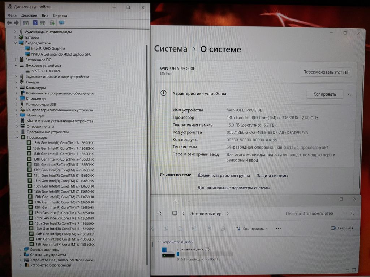Click the update driver toolbar icon
The width and height of the screenshot is (370, 277).
tap(52, 23)
